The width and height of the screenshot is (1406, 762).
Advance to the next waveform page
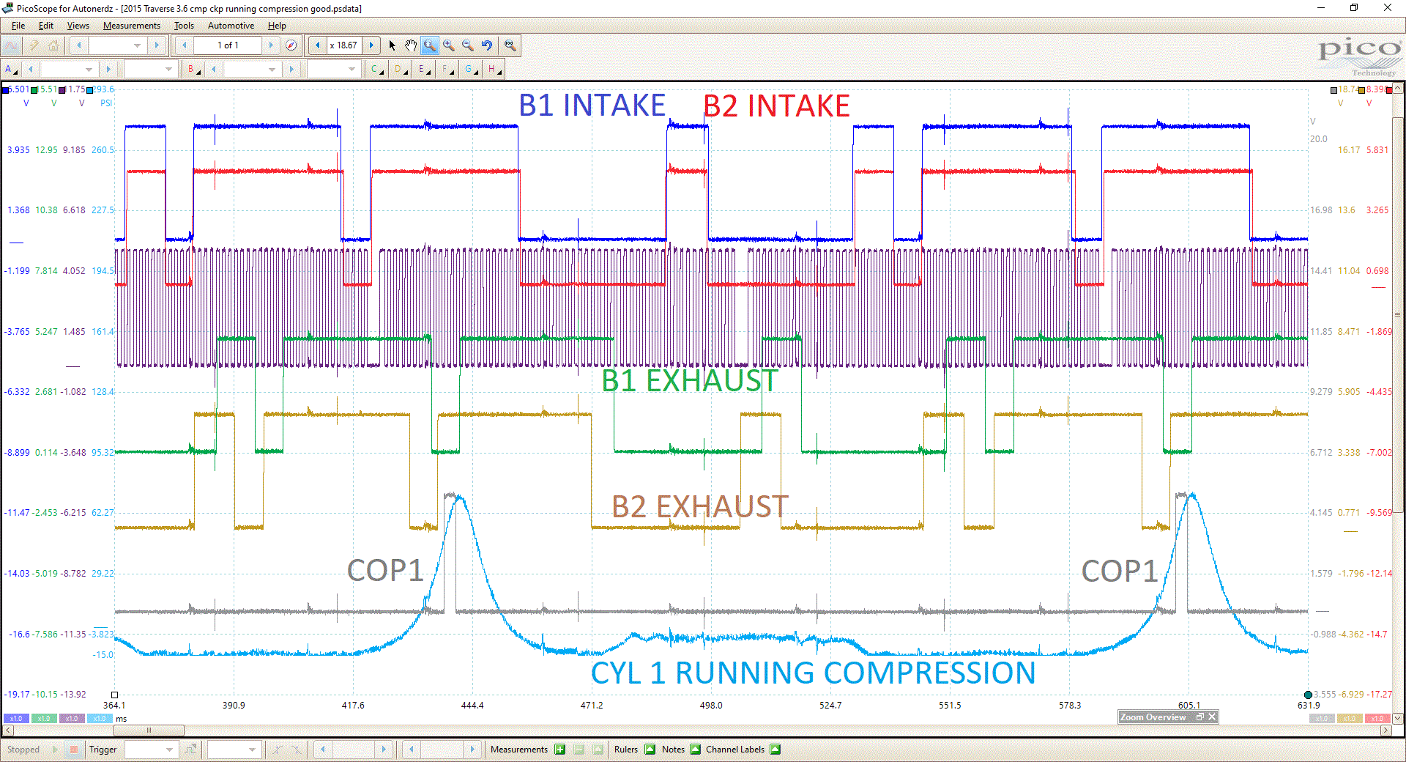click(x=272, y=45)
